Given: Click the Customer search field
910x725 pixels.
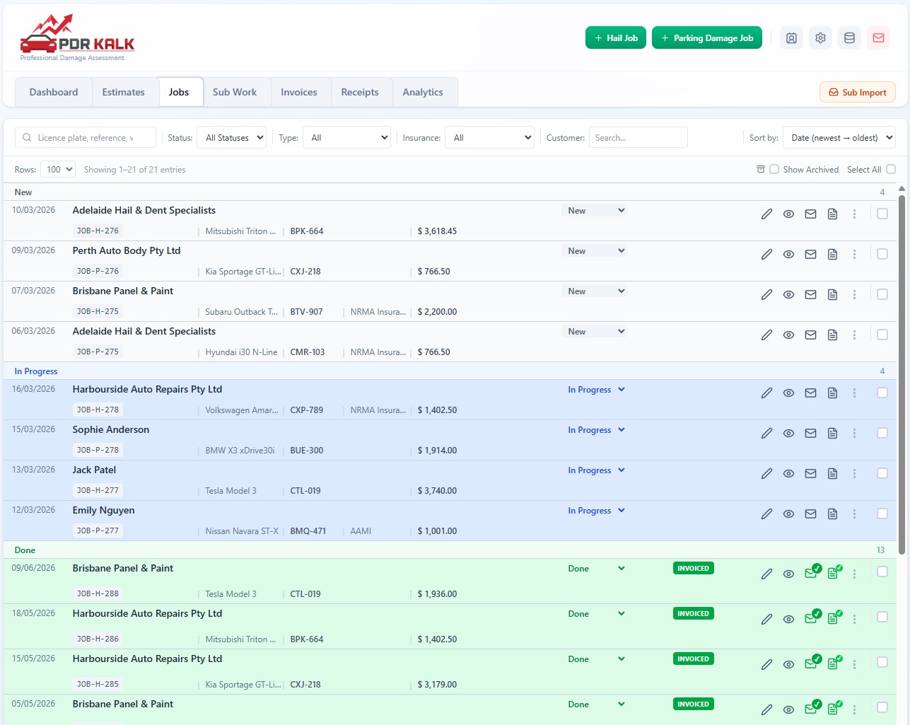Looking at the screenshot, I should [x=638, y=138].
